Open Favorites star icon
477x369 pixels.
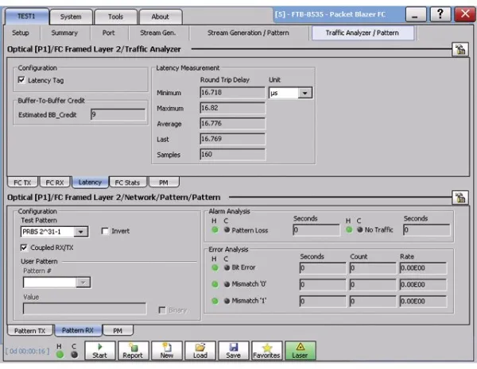click(268, 350)
